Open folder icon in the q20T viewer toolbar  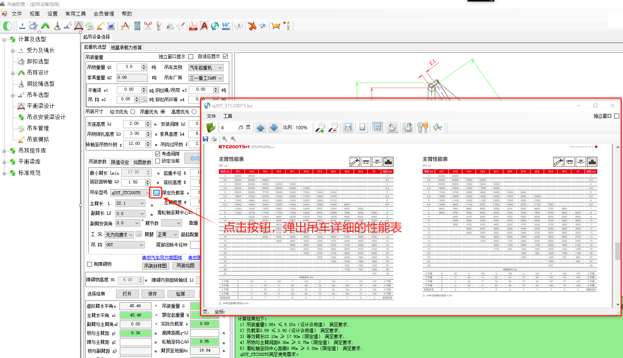(211, 127)
